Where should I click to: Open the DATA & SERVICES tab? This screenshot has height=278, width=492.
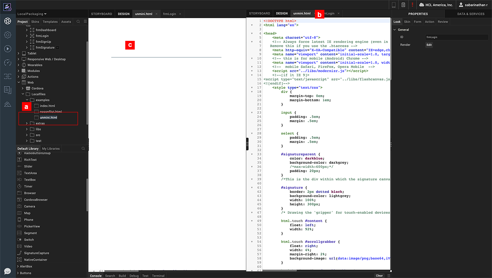point(470,14)
